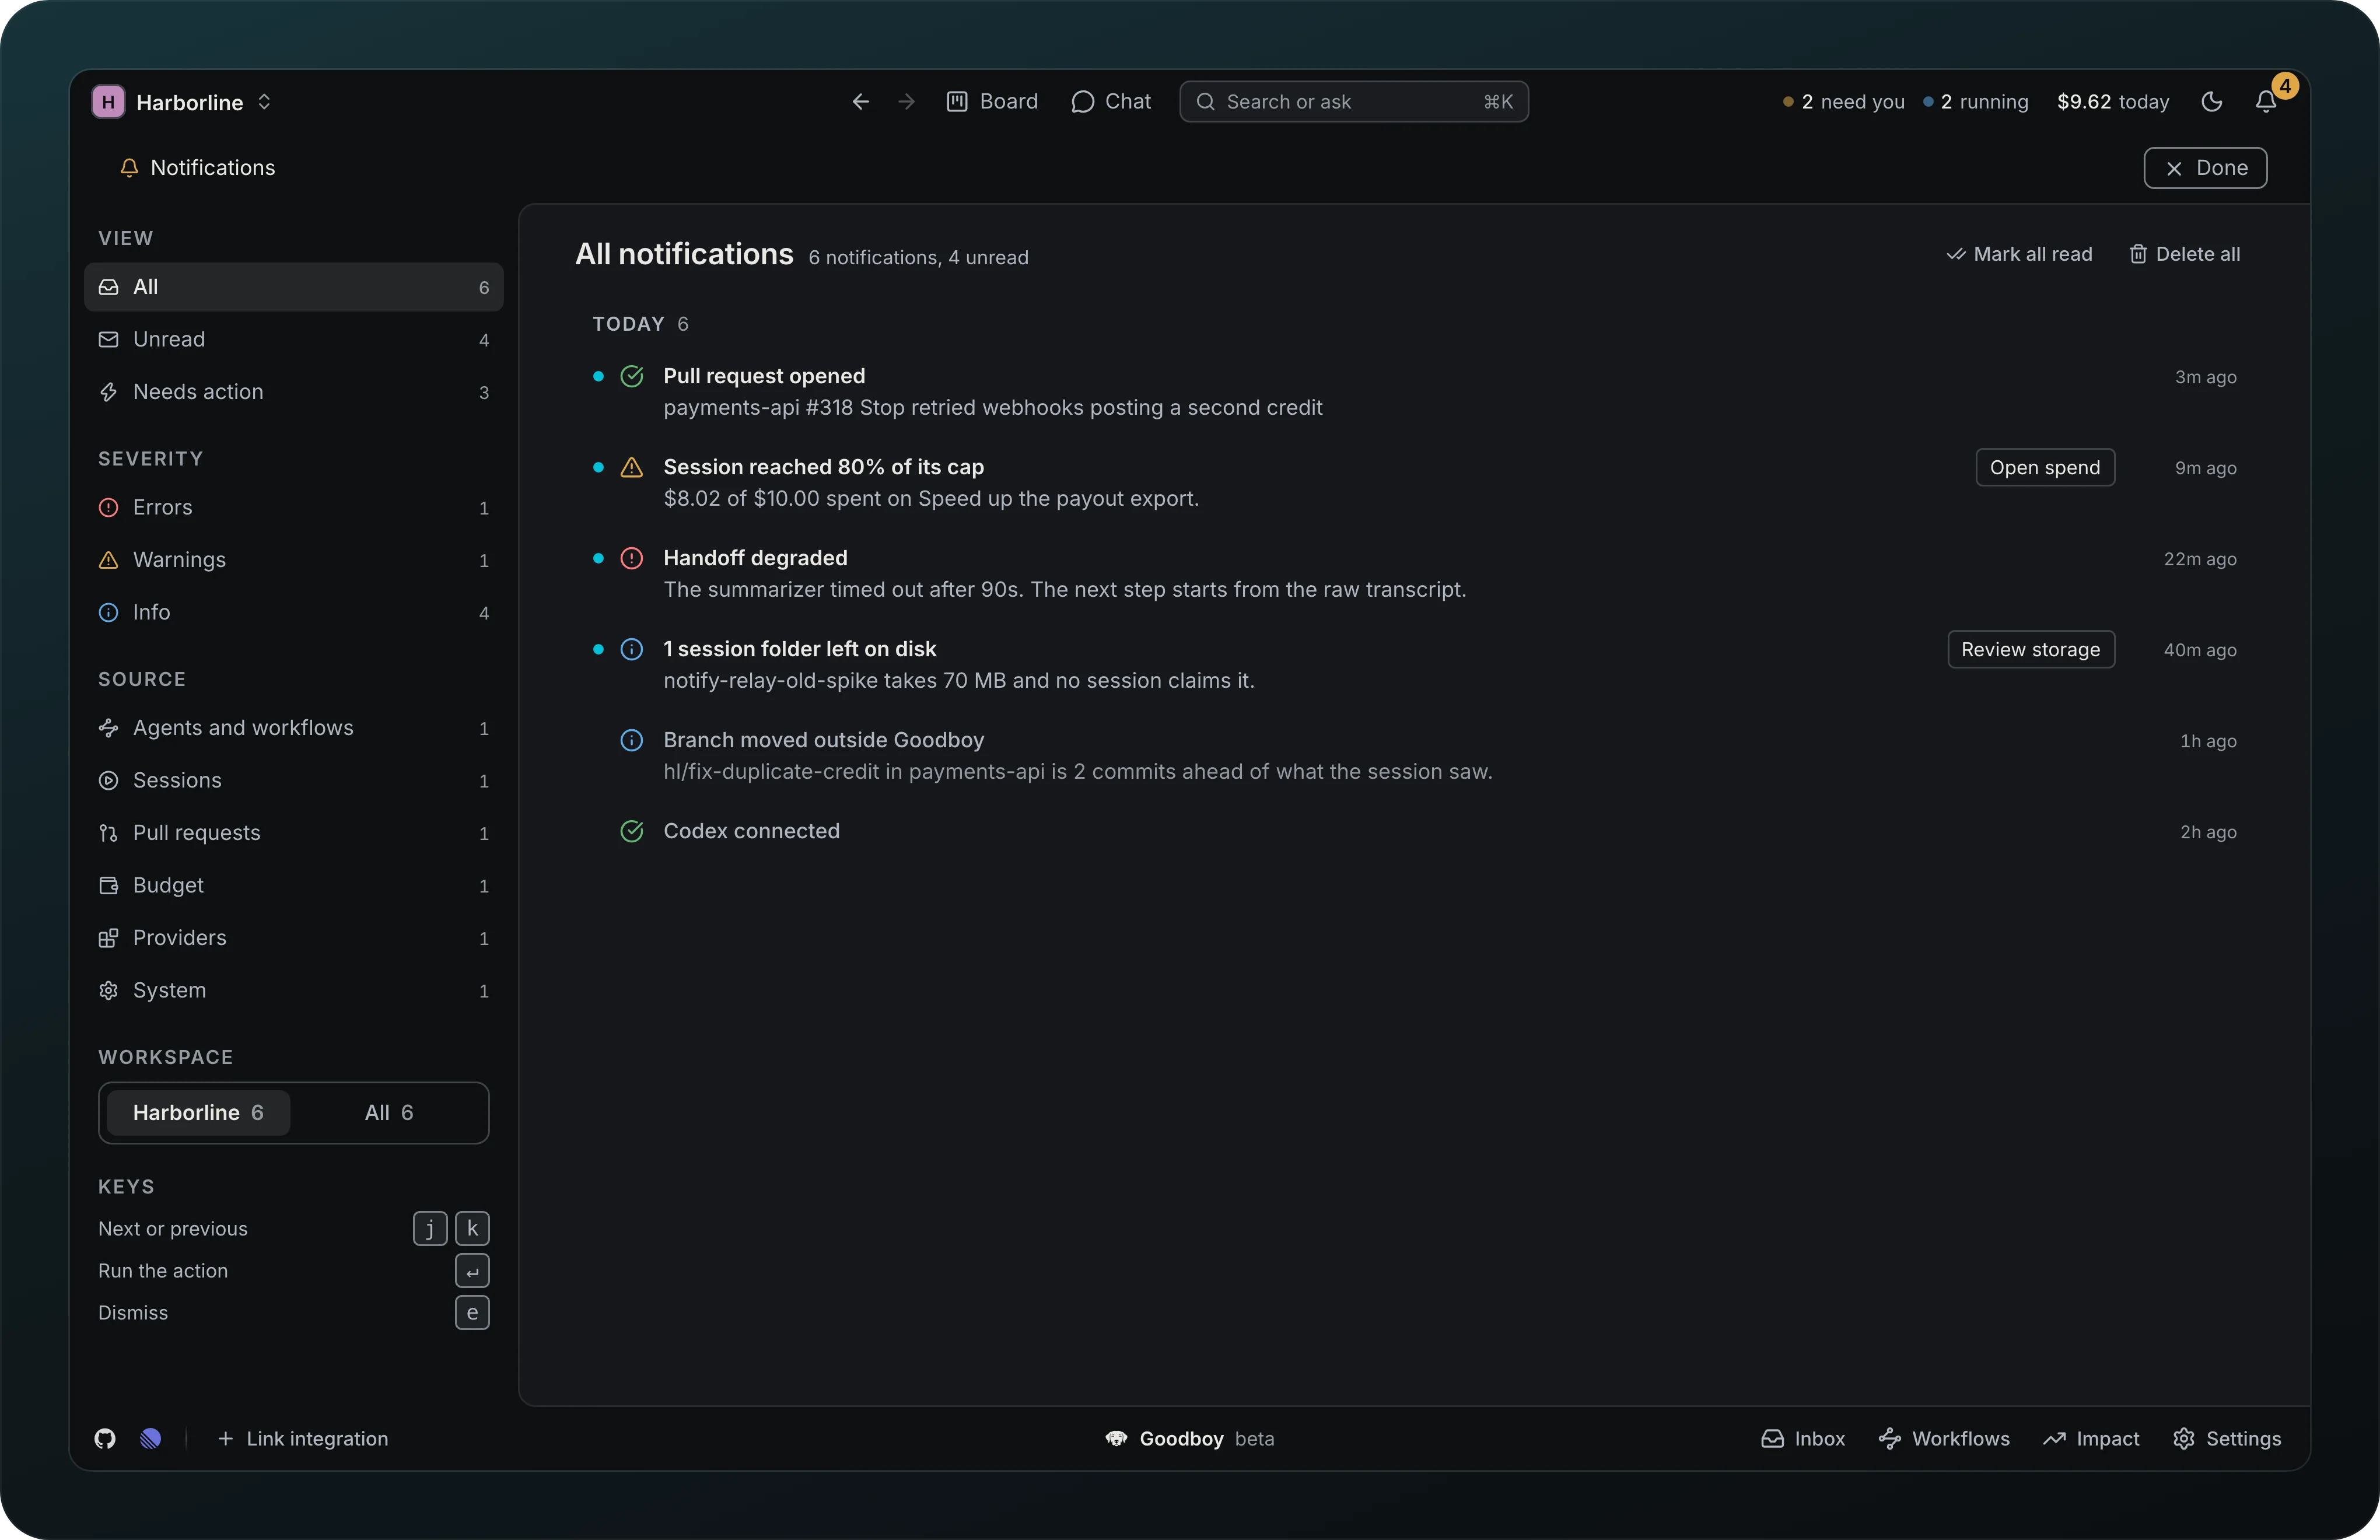Filter by Providers source
The width and height of the screenshot is (2380, 1540).
pos(294,938)
